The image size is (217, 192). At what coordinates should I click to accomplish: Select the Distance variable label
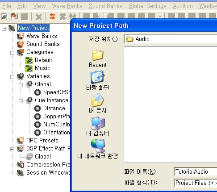[54, 109]
